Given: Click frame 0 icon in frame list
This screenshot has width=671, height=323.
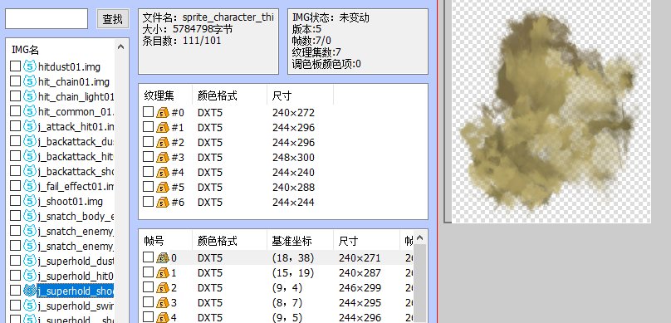Looking at the screenshot, I should click(x=163, y=257).
